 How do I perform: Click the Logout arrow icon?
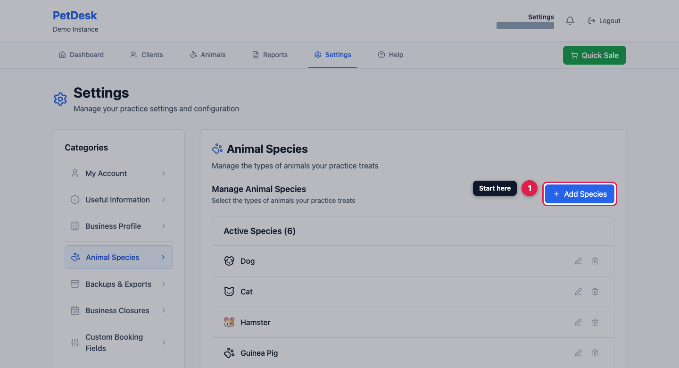(592, 21)
